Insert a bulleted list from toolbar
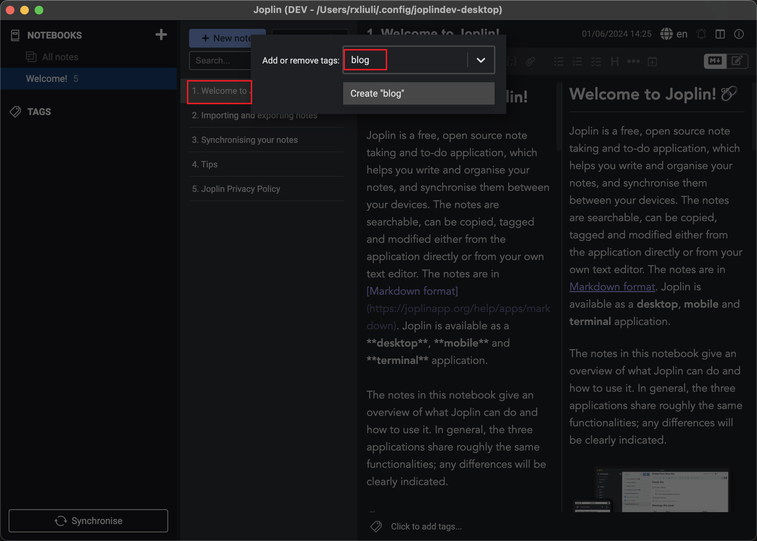The height and width of the screenshot is (541, 757). [x=559, y=62]
